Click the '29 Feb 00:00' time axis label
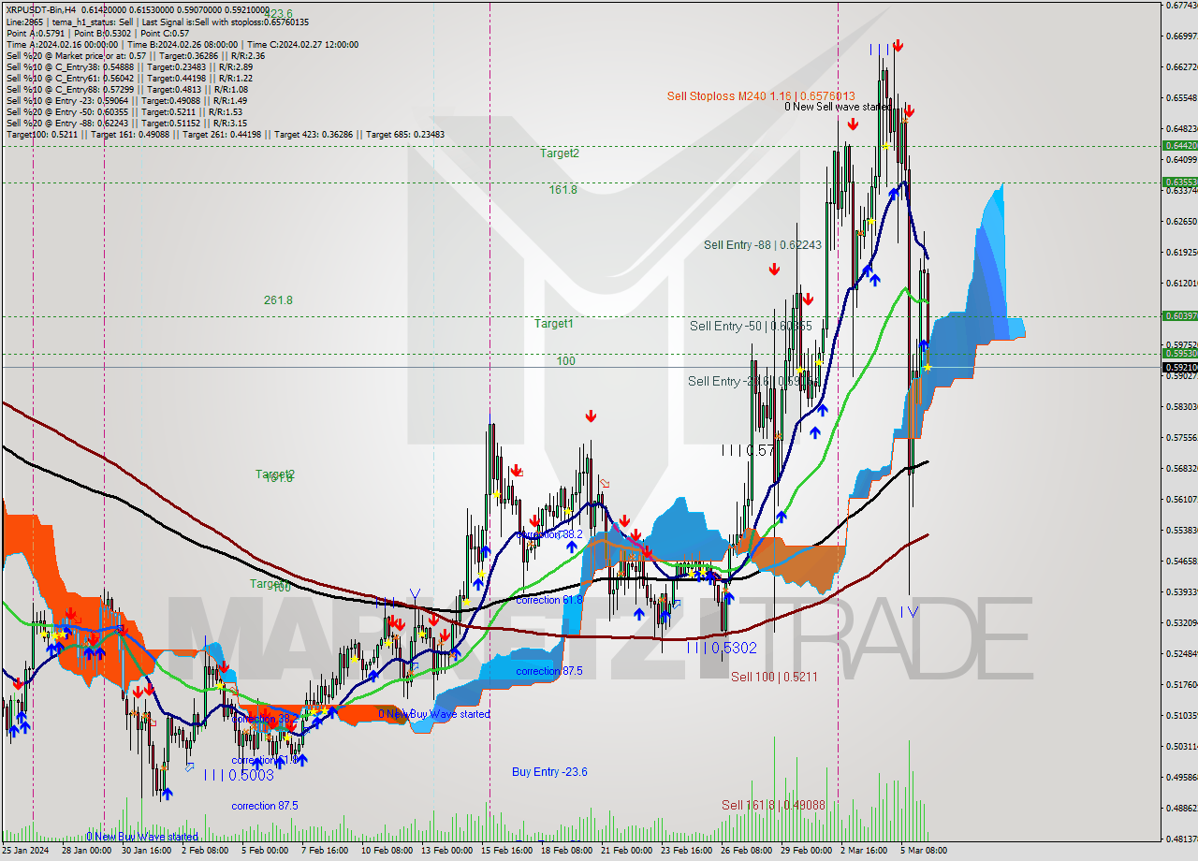The width and height of the screenshot is (1198, 861). pyautogui.click(x=807, y=851)
